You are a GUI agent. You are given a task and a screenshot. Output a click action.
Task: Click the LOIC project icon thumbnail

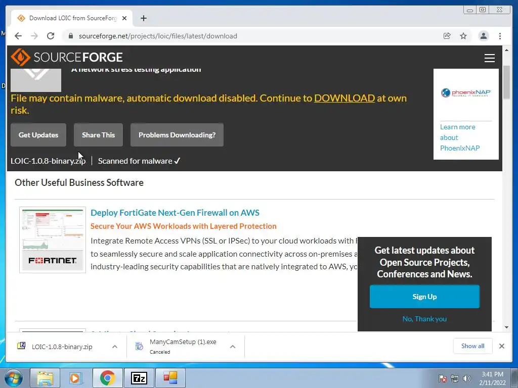(x=36, y=80)
